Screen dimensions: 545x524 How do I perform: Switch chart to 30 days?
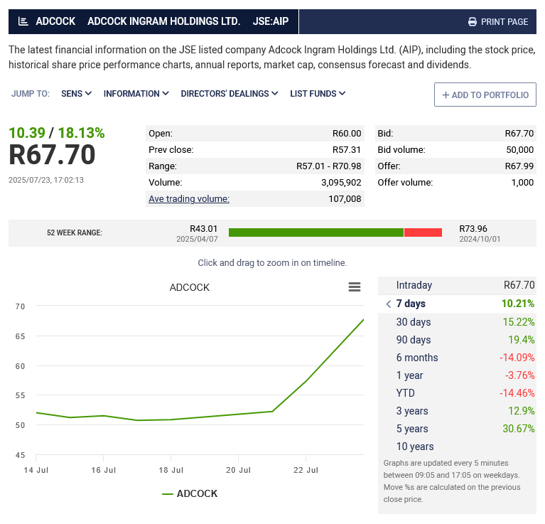click(457, 322)
